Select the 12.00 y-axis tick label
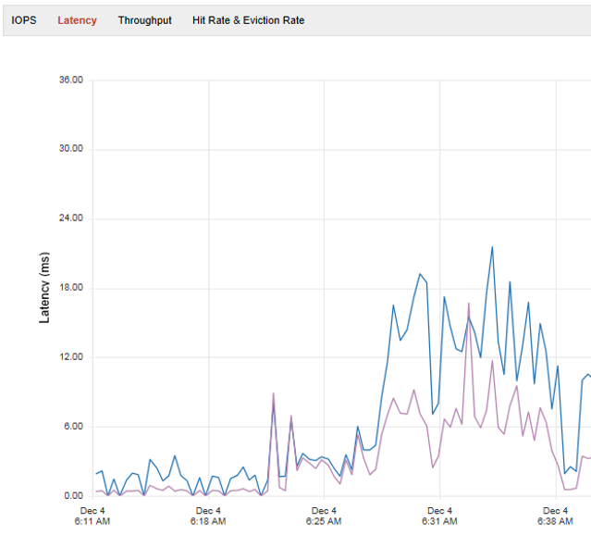 click(x=70, y=357)
